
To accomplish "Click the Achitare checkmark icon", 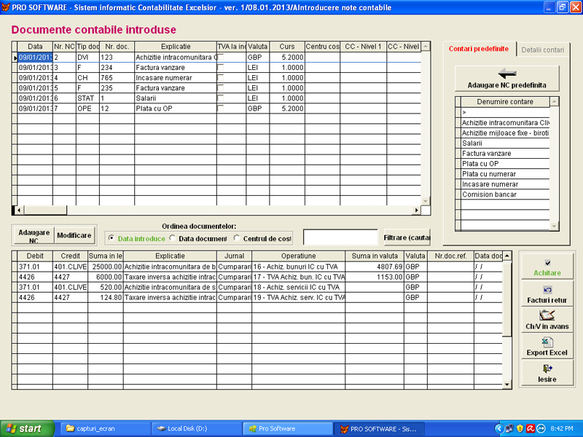I will (547, 263).
